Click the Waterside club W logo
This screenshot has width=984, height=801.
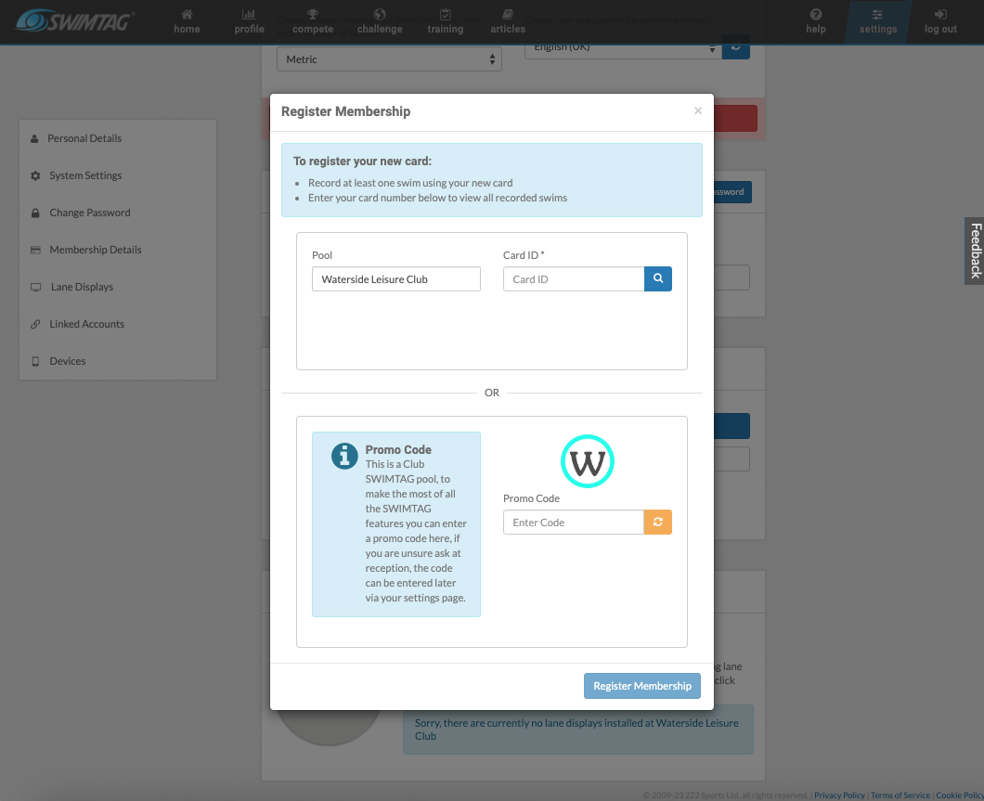point(588,461)
